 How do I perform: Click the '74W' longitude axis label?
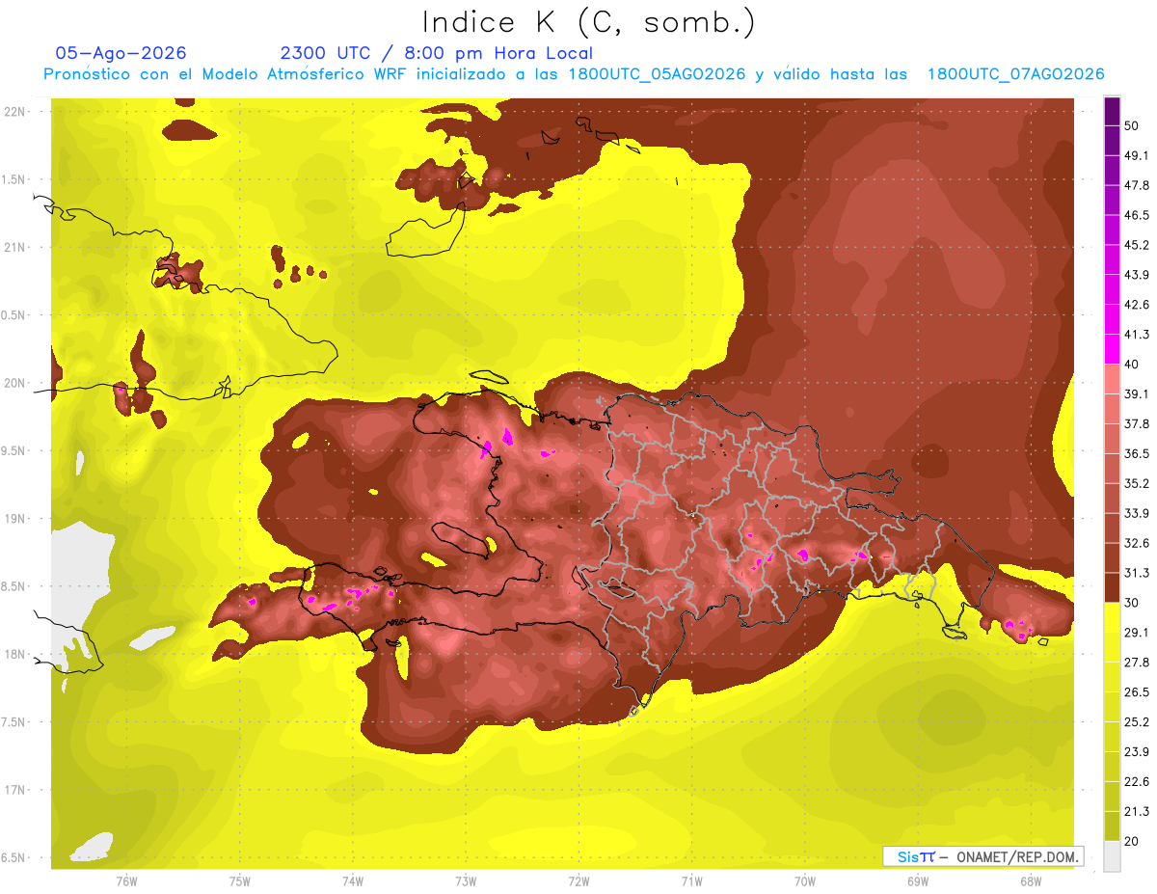point(353,881)
